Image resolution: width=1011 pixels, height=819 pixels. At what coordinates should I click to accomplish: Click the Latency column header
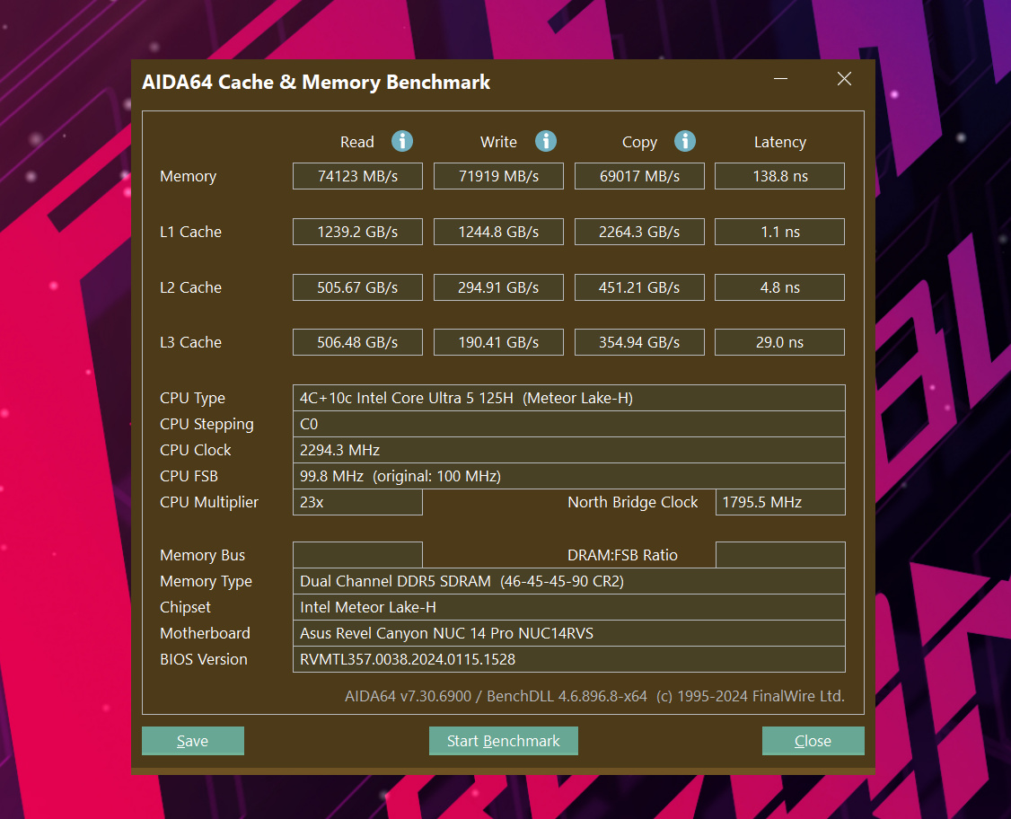[780, 143]
